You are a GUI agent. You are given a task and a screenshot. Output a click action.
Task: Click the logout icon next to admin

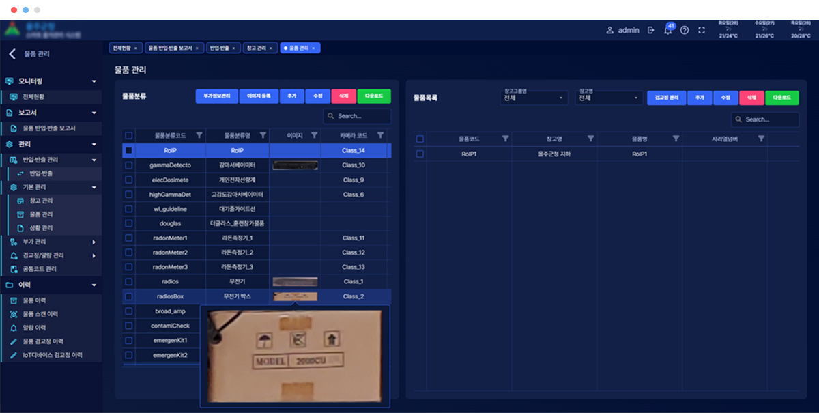click(650, 31)
